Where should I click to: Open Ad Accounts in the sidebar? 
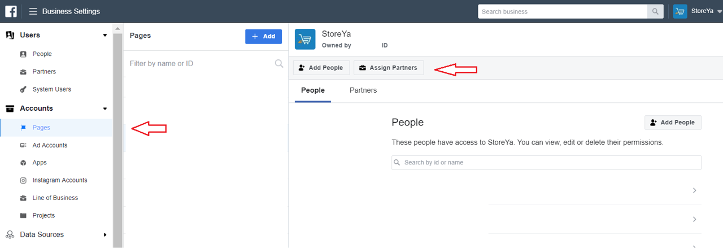pyautogui.click(x=50, y=145)
